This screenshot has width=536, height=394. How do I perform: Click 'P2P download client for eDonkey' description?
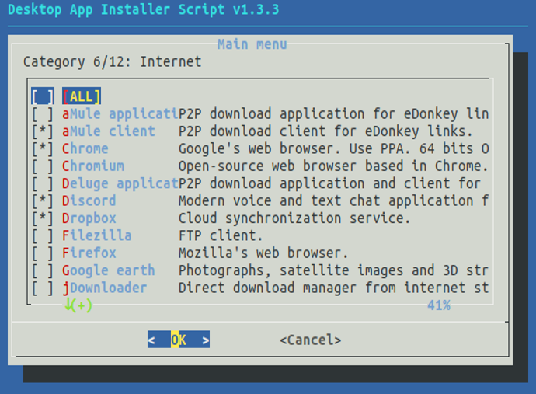pos(325,131)
